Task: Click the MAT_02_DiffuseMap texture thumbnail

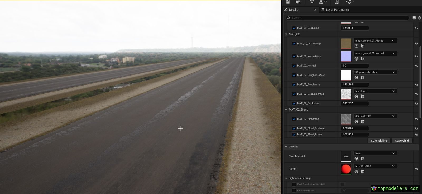Action: click(346, 44)
